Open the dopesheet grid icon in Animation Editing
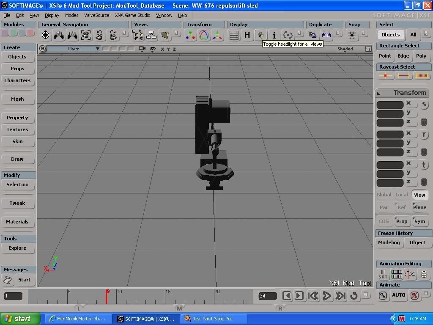This screenshot has width=433, height=325. 397,274
